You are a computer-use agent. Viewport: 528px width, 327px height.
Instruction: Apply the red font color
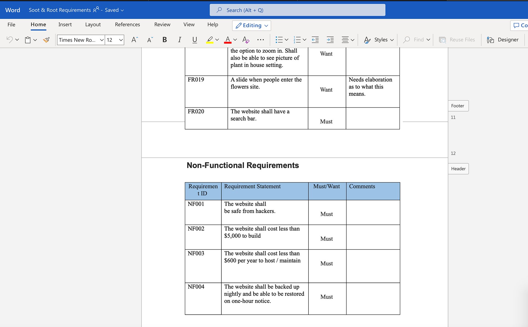click(x=228, y=40)
